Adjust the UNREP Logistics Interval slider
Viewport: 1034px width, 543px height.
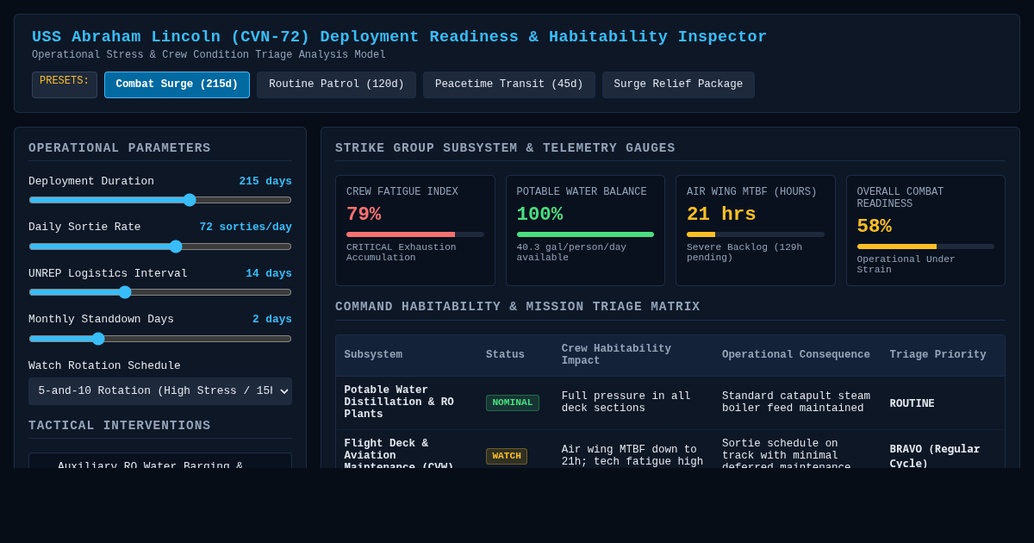(160, 292)
